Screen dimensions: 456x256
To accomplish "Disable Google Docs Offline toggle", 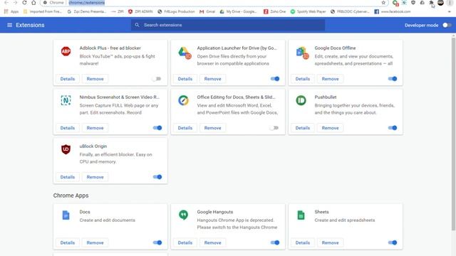I will tap(392, 79).
